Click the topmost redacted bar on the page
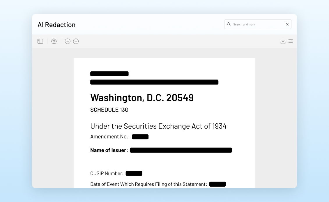This screenshot has width=329, height=202. [109, 73]
